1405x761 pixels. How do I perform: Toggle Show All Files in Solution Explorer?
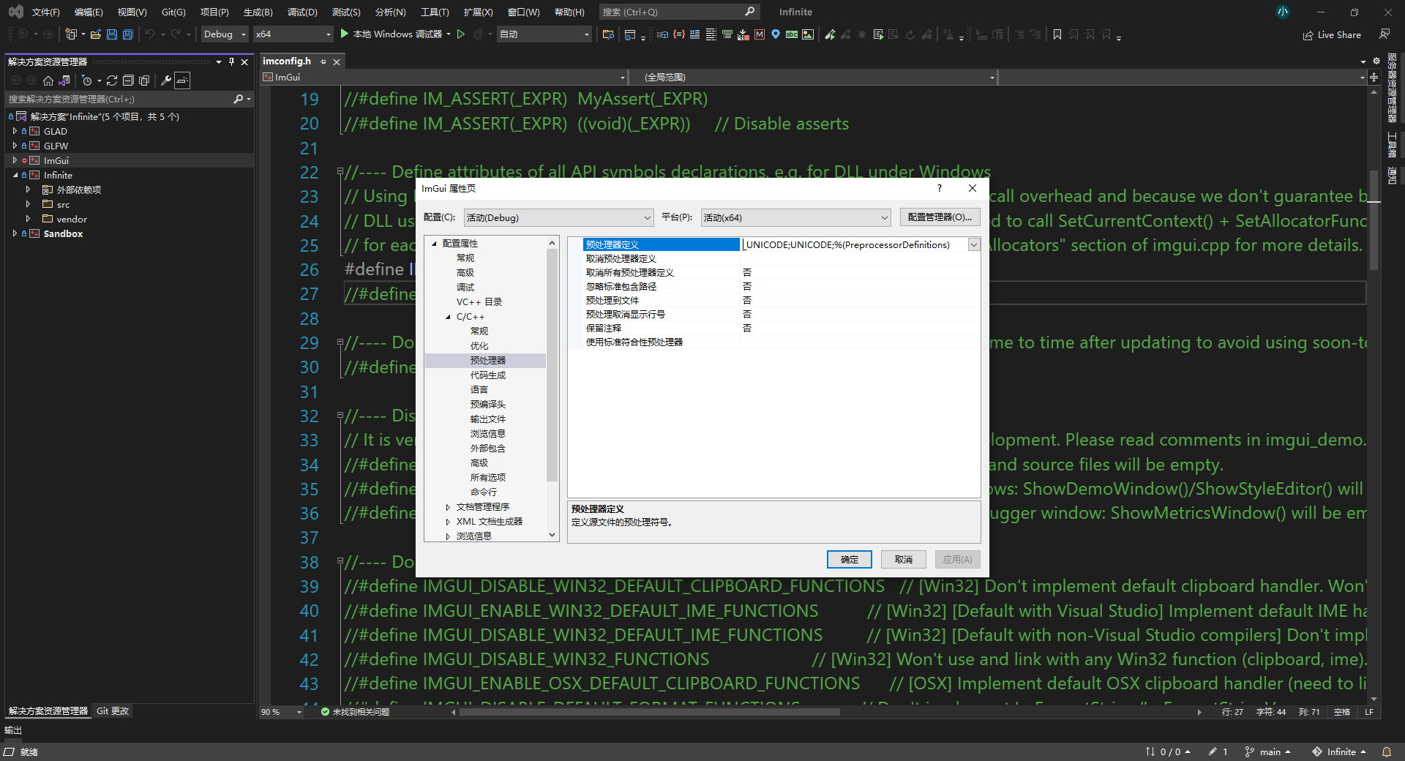click(x=144, y=80)
